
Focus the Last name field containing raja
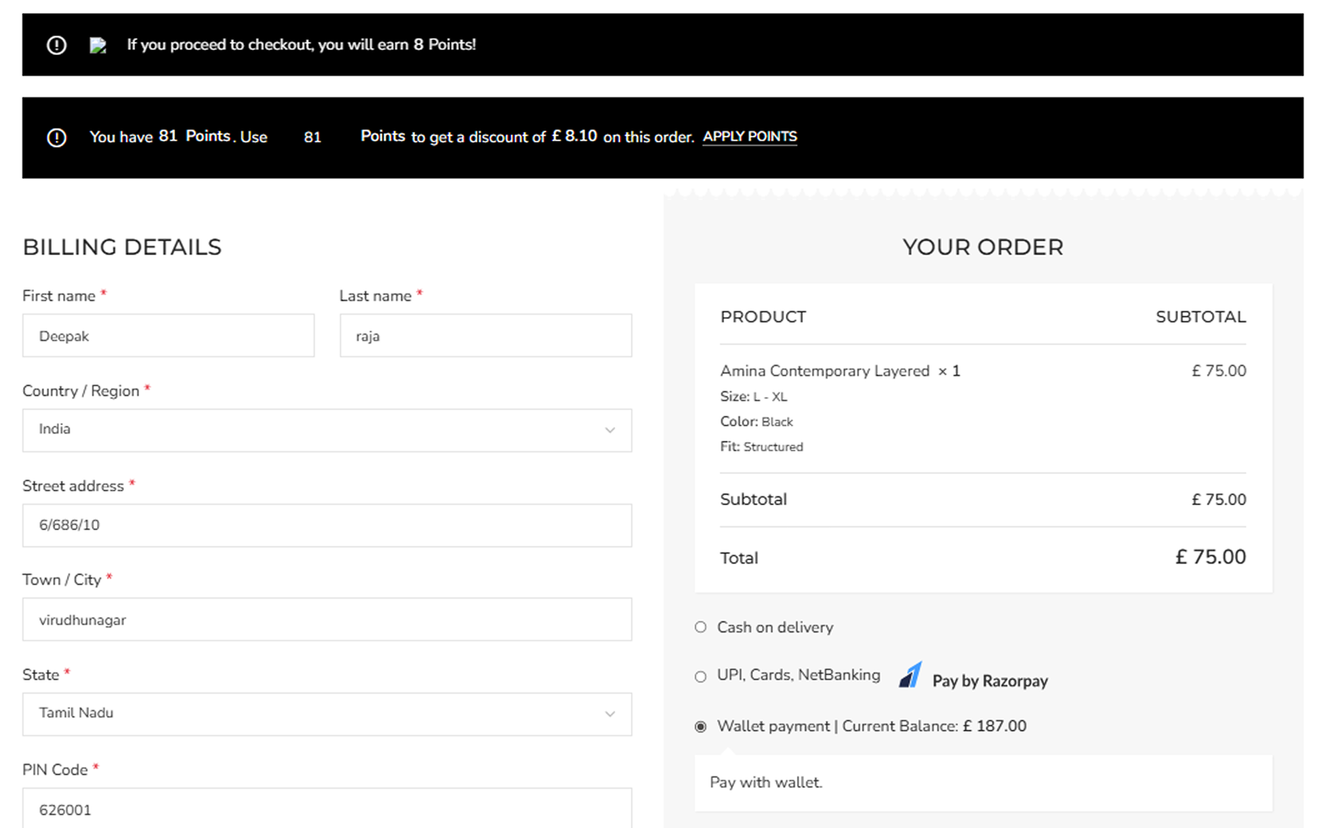tap(485, 336)
